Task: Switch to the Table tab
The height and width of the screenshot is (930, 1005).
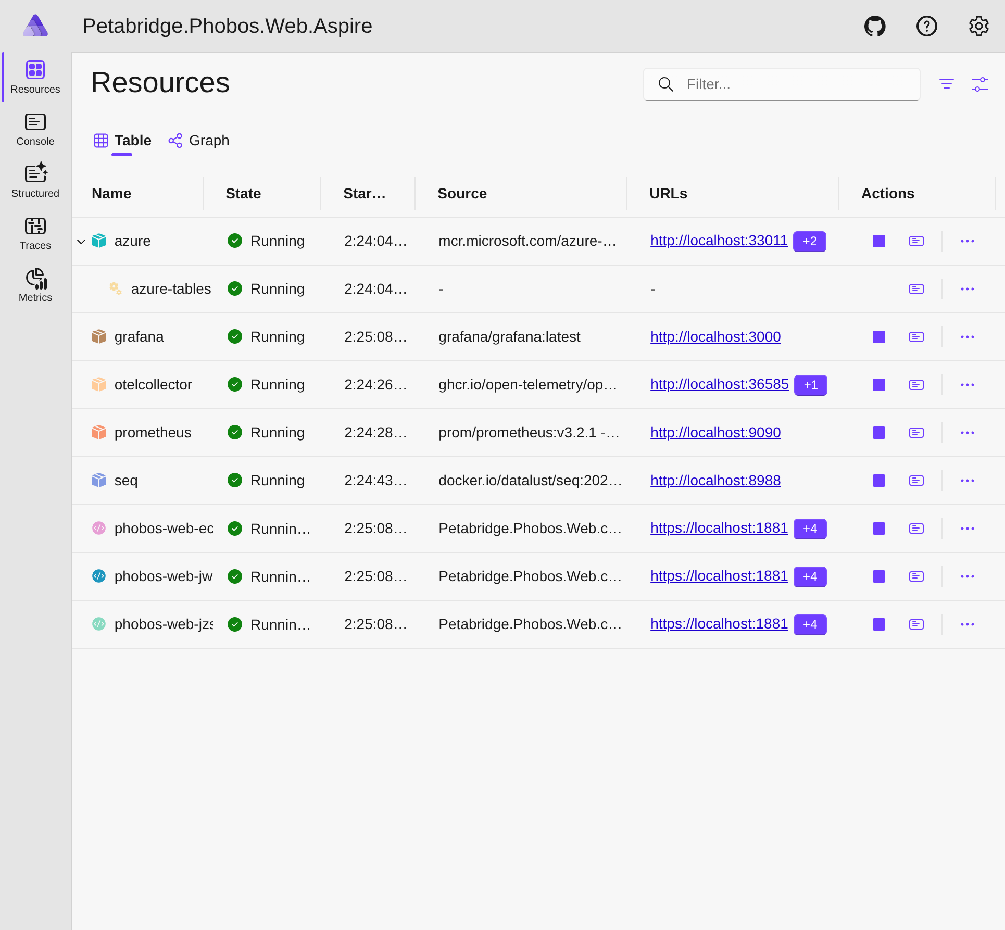Action: tap(122, 141)
